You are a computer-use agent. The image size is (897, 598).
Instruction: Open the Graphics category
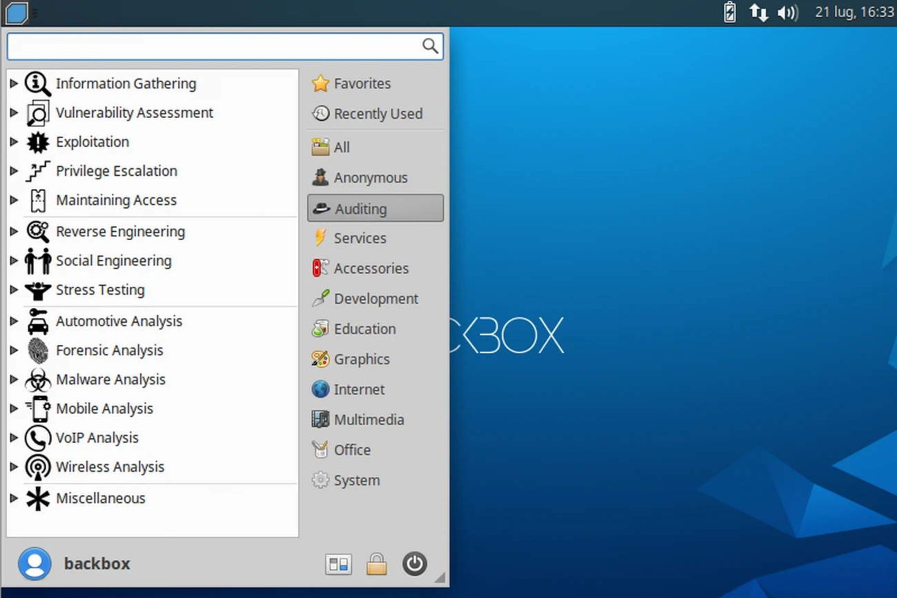click(376, 359)
